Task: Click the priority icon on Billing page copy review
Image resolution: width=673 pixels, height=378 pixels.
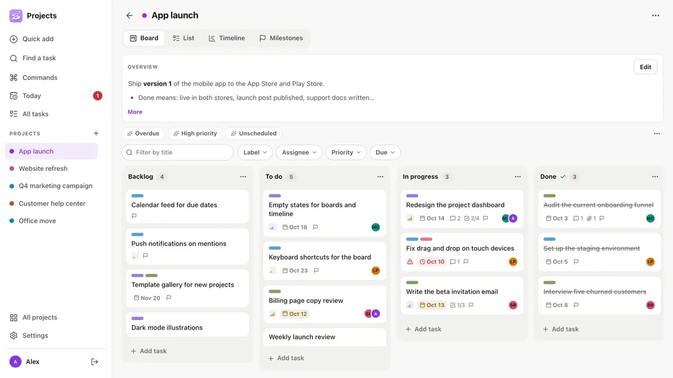Action: click(x=273, y=314)
